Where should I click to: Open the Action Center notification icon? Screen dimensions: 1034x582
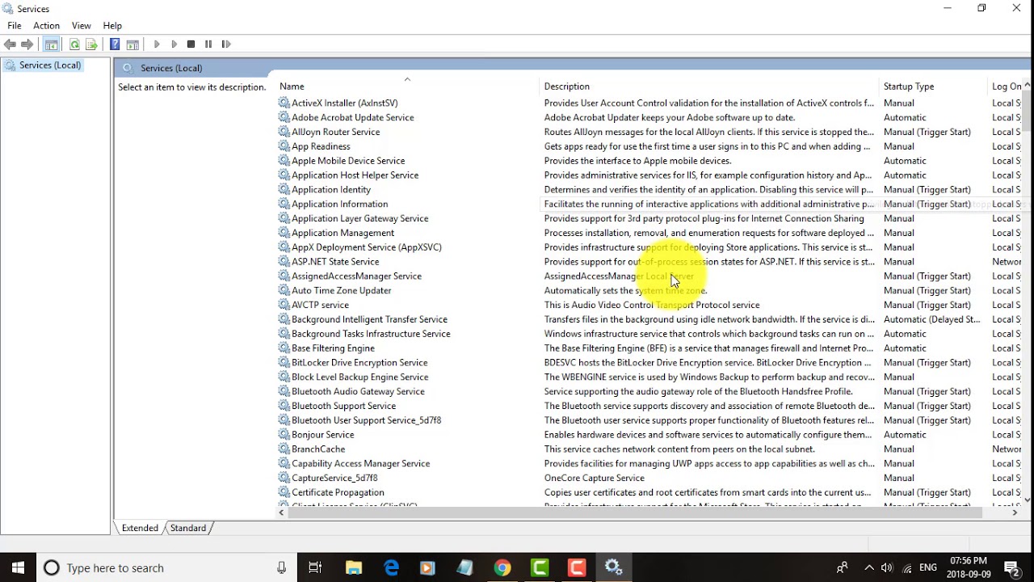tap(1011, 567)
